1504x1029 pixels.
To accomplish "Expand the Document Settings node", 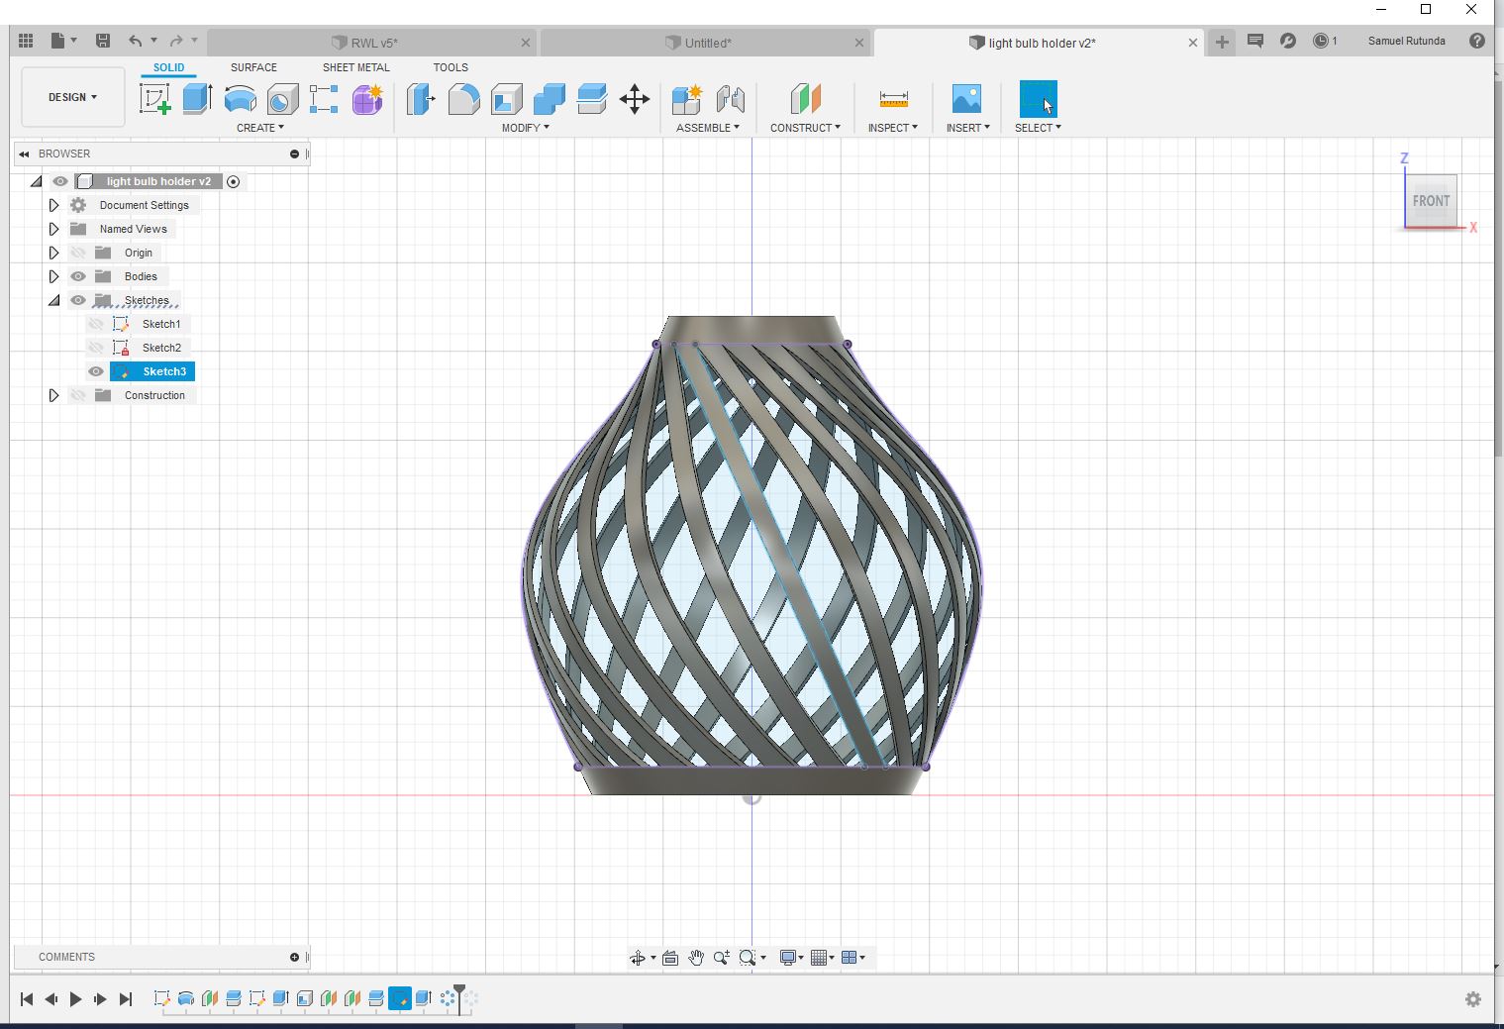I will point(54,205).
